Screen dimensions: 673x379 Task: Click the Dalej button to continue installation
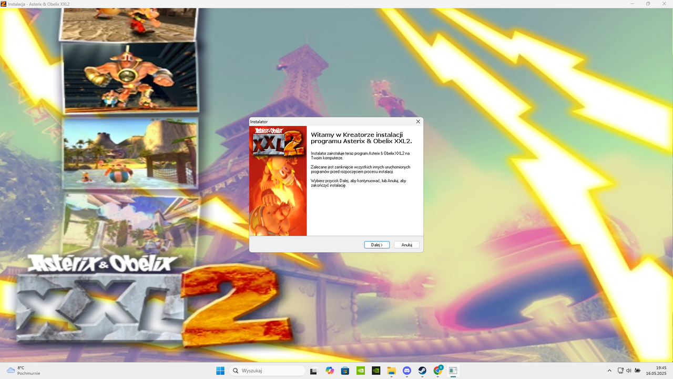click(376, 245)
